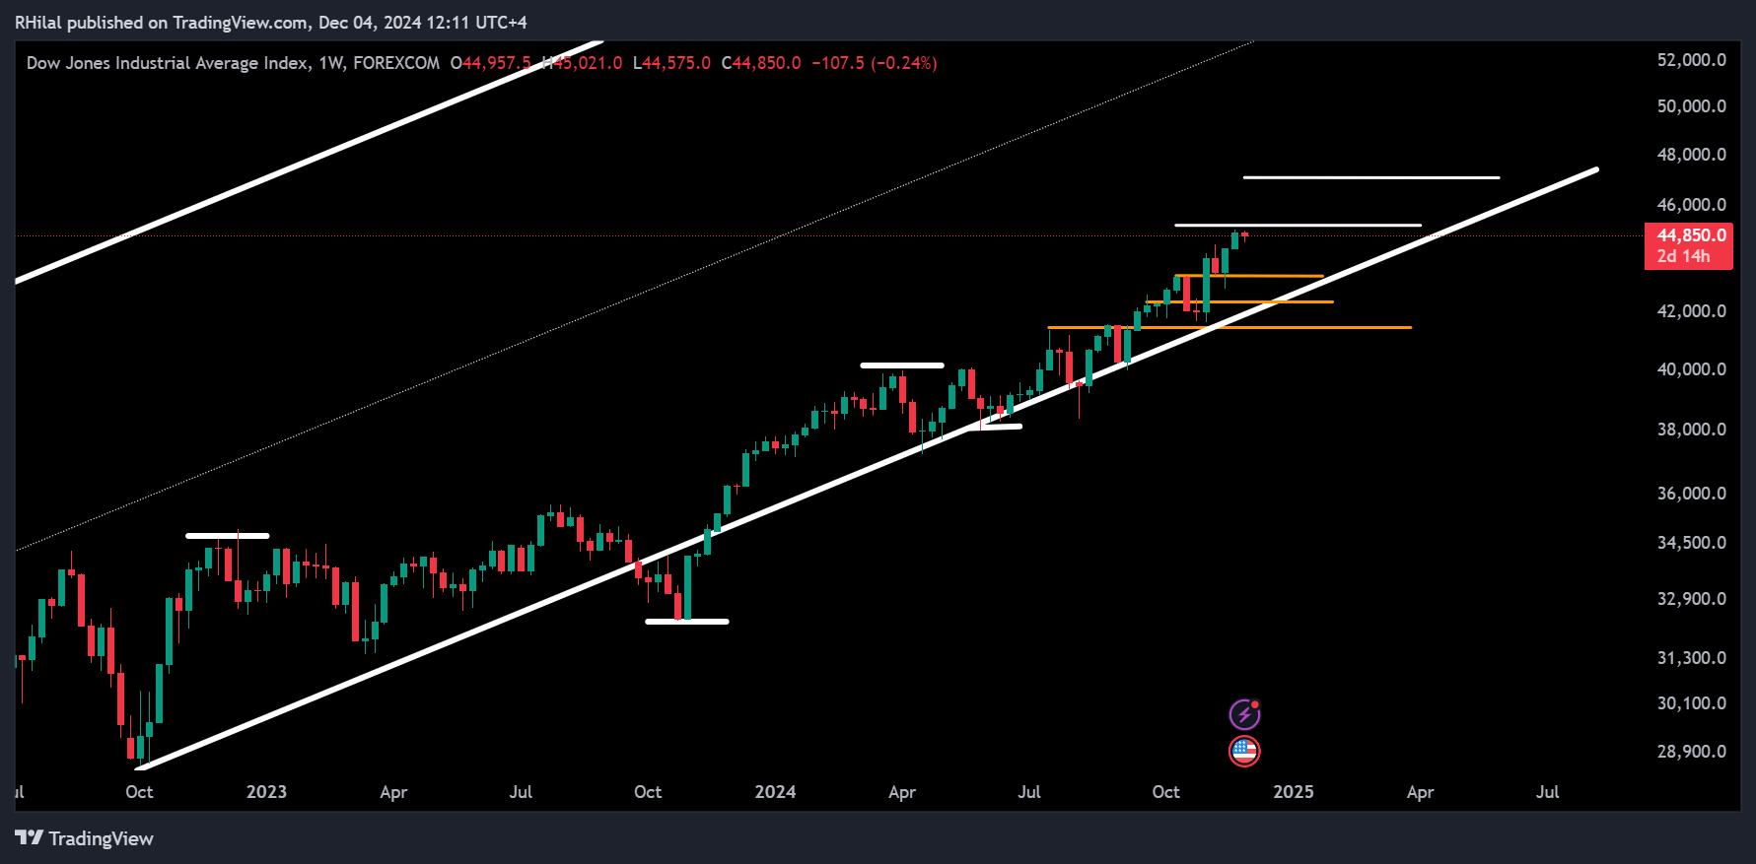Screen dimensions: 1756x864
Task: Select the upper orange horizontal support line
Action: coord(1249,276)
